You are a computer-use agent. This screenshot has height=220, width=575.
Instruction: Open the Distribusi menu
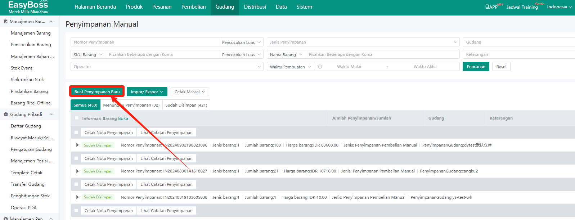pyautogui.click(x=255, y=7)
